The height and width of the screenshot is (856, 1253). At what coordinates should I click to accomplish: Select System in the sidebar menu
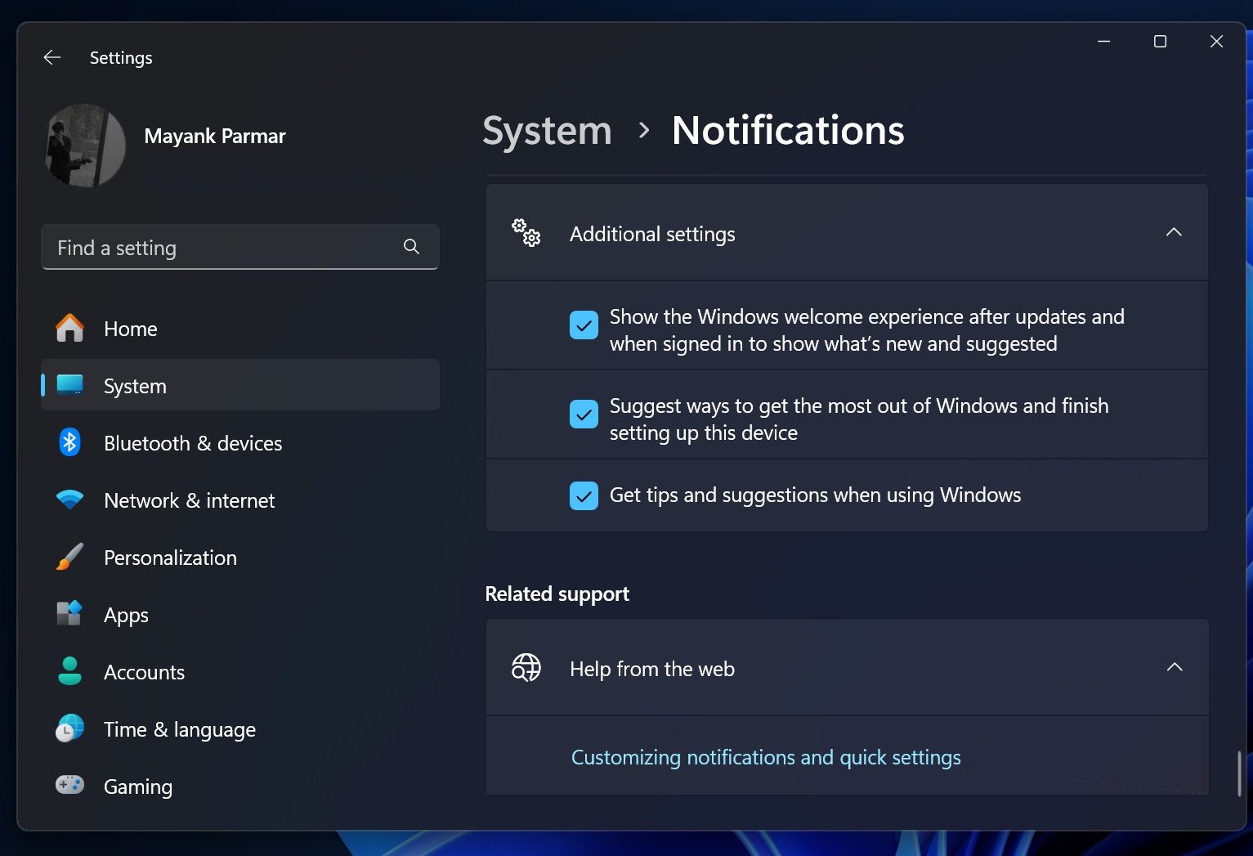point(135,385)
